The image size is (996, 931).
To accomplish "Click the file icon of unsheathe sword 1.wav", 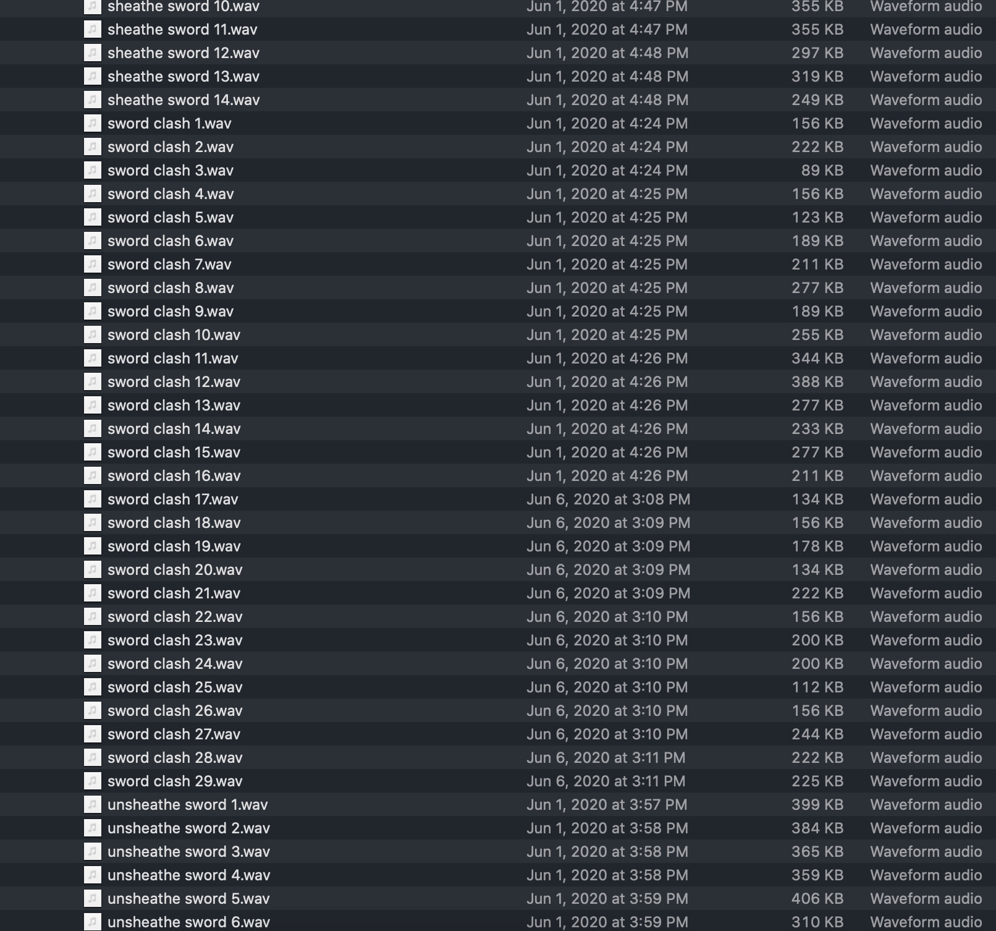I will pos(92,804).
